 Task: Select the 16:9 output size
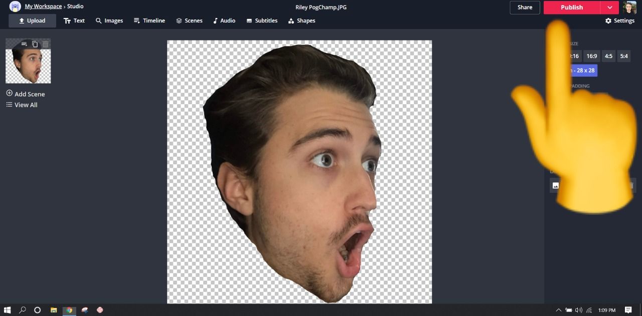click(x=592, y=56)
